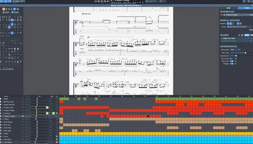This screenshot has height=144, width=253.
Task: Select voice 3 in the edition palette
Action: tap(9, 9)
